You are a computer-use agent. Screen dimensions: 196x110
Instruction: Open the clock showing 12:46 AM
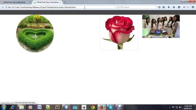point(188,107)
